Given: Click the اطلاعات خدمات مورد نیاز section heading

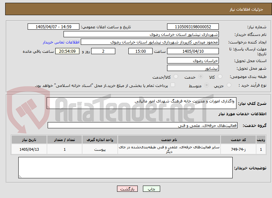Looking at the screenshot, I should [242, 114].
